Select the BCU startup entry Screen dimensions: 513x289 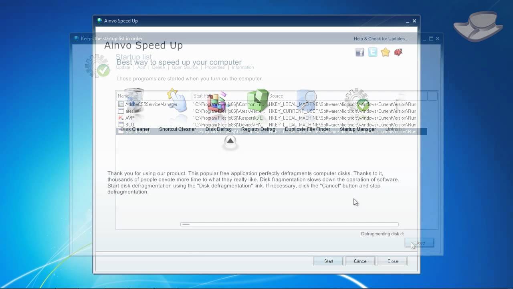[x=271, y=125]
